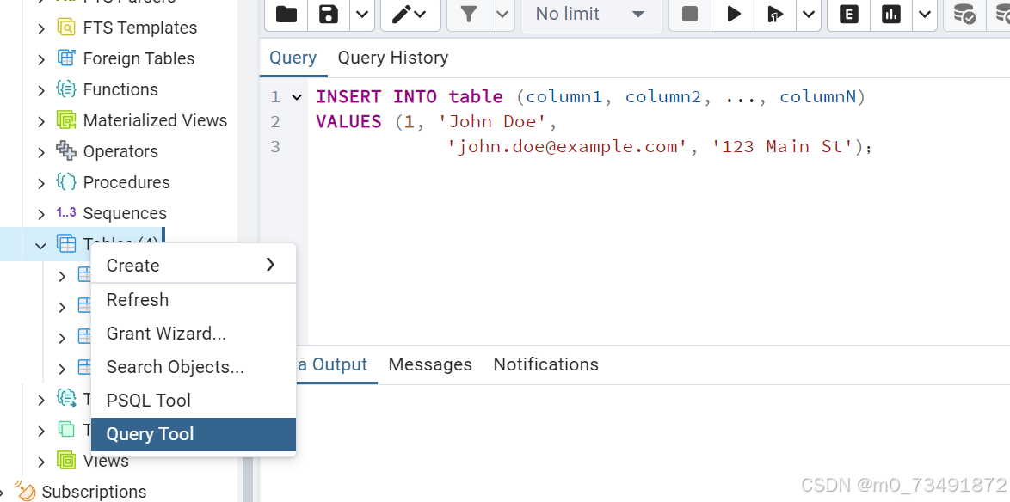The image size is (1010, 502).
Task: Select the Sequences tree item
Action: (x=125, y=213)
